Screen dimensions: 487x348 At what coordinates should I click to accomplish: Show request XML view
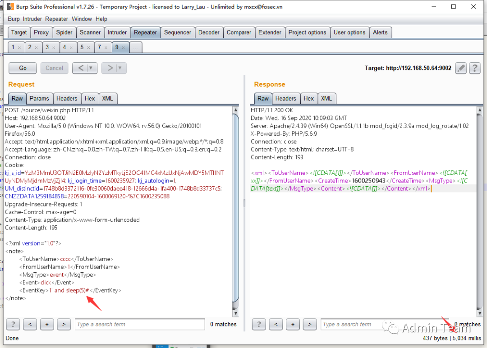(107, 98)
